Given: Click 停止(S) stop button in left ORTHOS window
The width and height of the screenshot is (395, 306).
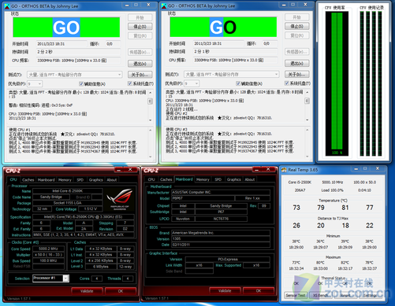Looking at the screenshot, I should pos(140,27).
